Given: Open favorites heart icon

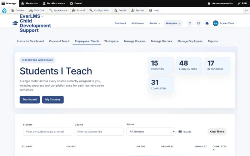Looking at the screenshot, I should point(198,23).
